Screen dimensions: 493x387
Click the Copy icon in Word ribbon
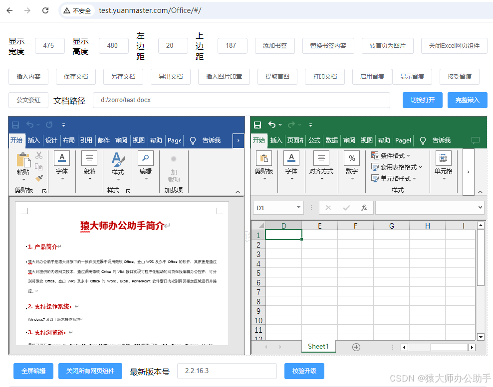point(39,167)
